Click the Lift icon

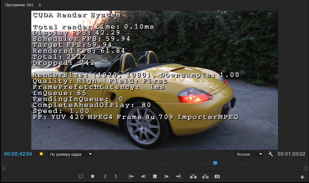[x=194, y=176]
